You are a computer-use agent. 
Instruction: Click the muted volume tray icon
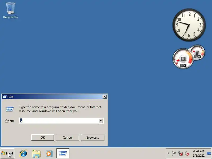(187, 153)
